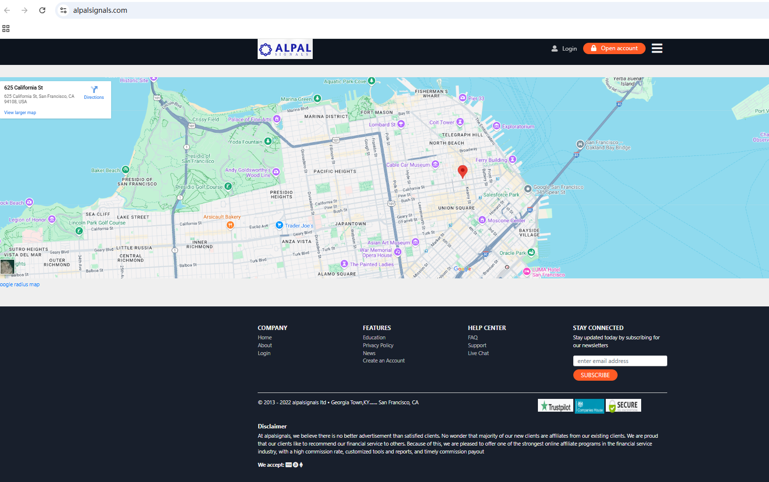
Task: Click the Secure badge in footer
Action: pos(623,406)
